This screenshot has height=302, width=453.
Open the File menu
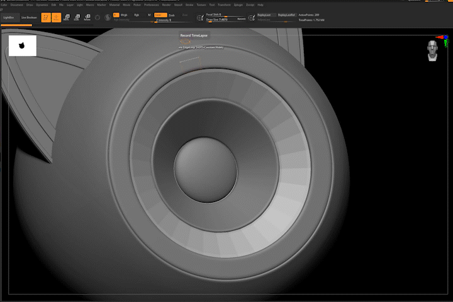click(x=61, y=5)
